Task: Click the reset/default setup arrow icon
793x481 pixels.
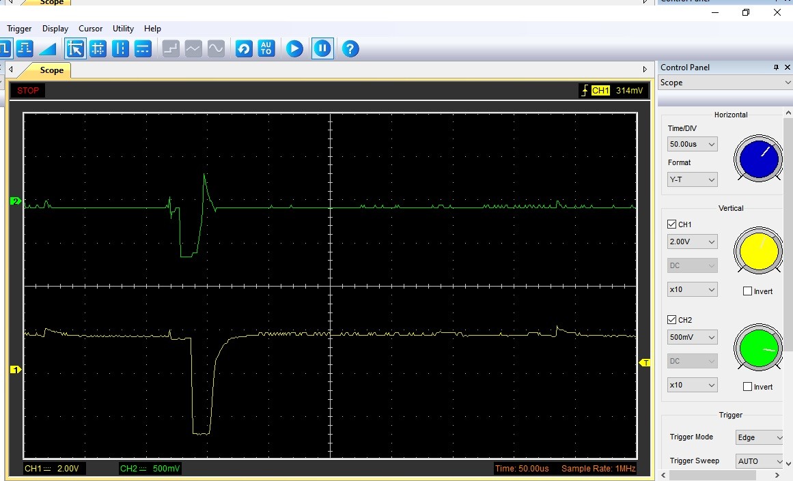Action: (244, 48)
